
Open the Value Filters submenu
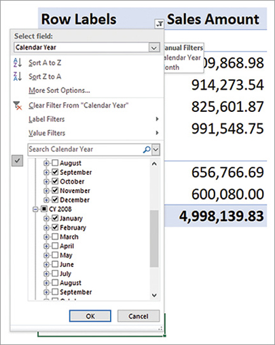(x=93, y=133)
